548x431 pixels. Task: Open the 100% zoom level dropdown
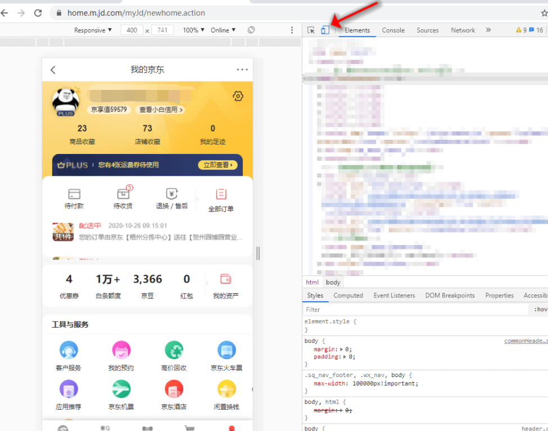[193, 30]
